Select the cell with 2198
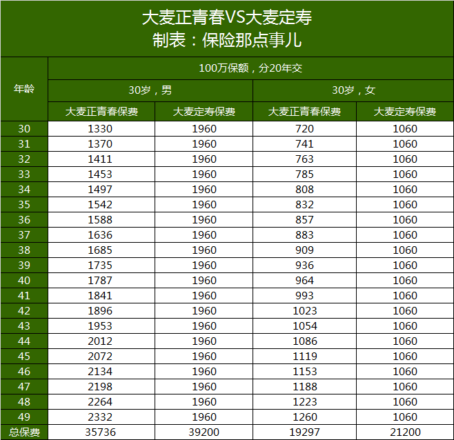Image resolution: width=454 pixels, height=440 pixels. pyautogui.click(x=101, y=386)
